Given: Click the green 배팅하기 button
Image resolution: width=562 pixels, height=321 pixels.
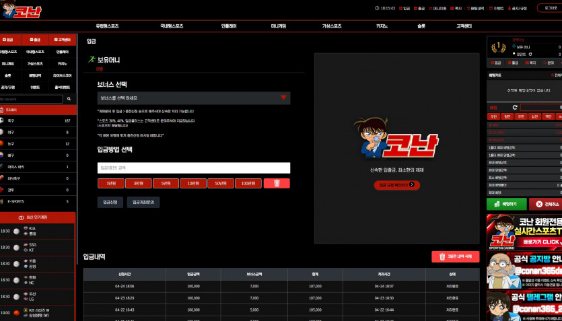Looking at the screenshot, I should (506, 204).
